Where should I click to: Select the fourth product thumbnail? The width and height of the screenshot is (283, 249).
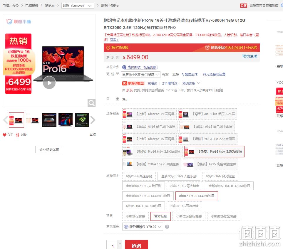(x=66, y=120)
